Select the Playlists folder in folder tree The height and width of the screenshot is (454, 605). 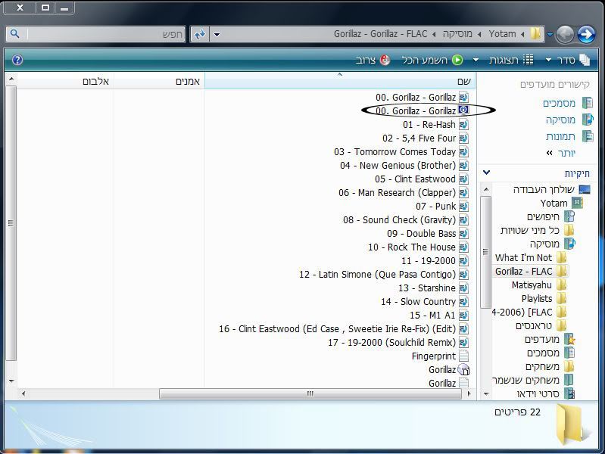tap(537, 298)
